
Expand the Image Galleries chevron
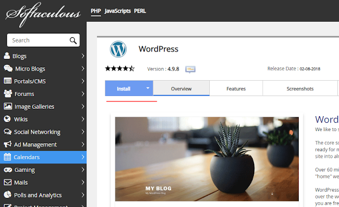click(x=83, y=106)
